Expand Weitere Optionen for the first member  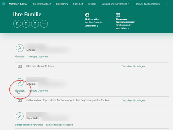click(40, 57)
